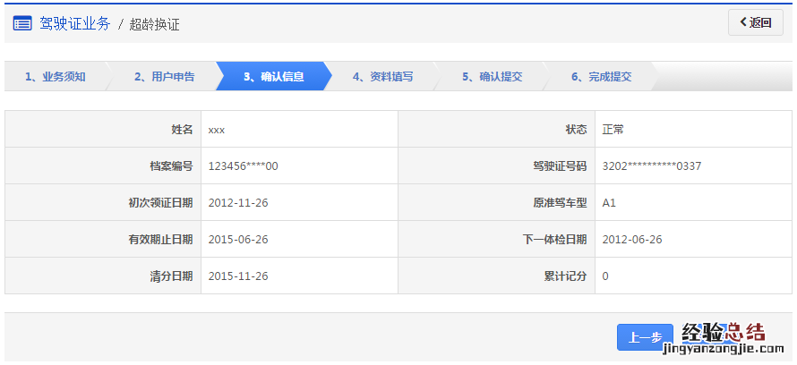Click the name value xxx
Image resolution: width=797 pixels, height=365 pixels.
pyautogui.click(x=217, y=130)
